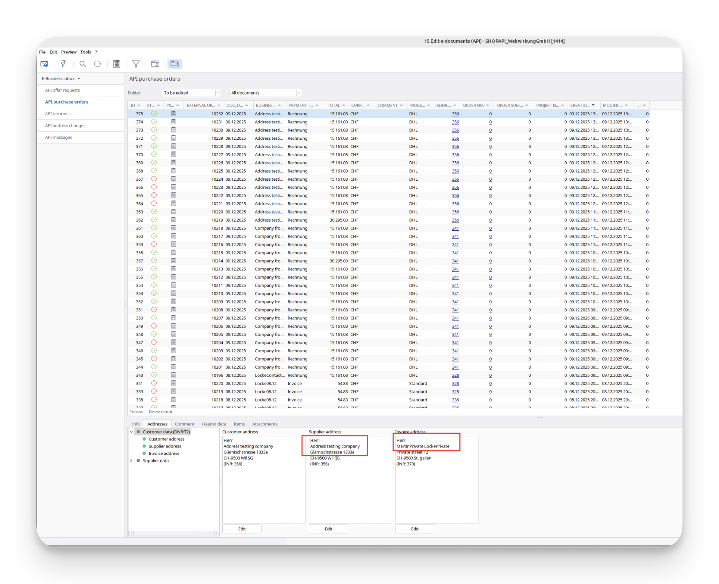The height and width of the screenshot is (584, 719).
Task: Click the magnifying glass search icon
Action: click(x=82, y=64)
